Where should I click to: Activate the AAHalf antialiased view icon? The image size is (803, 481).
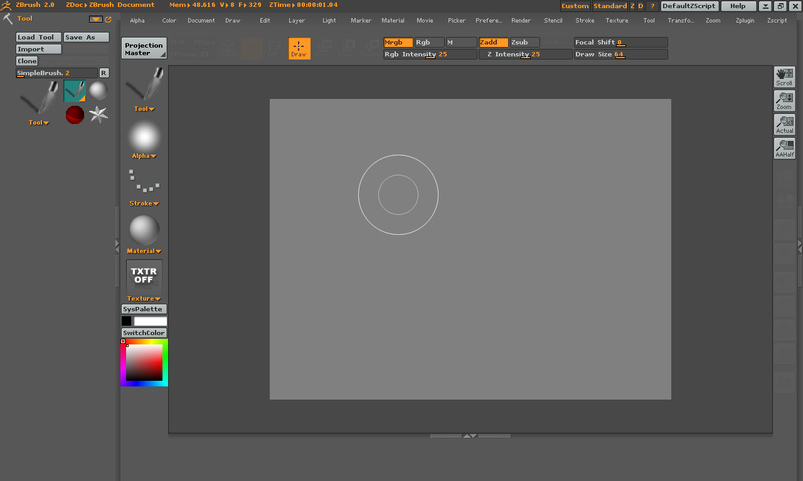(784, 148)
